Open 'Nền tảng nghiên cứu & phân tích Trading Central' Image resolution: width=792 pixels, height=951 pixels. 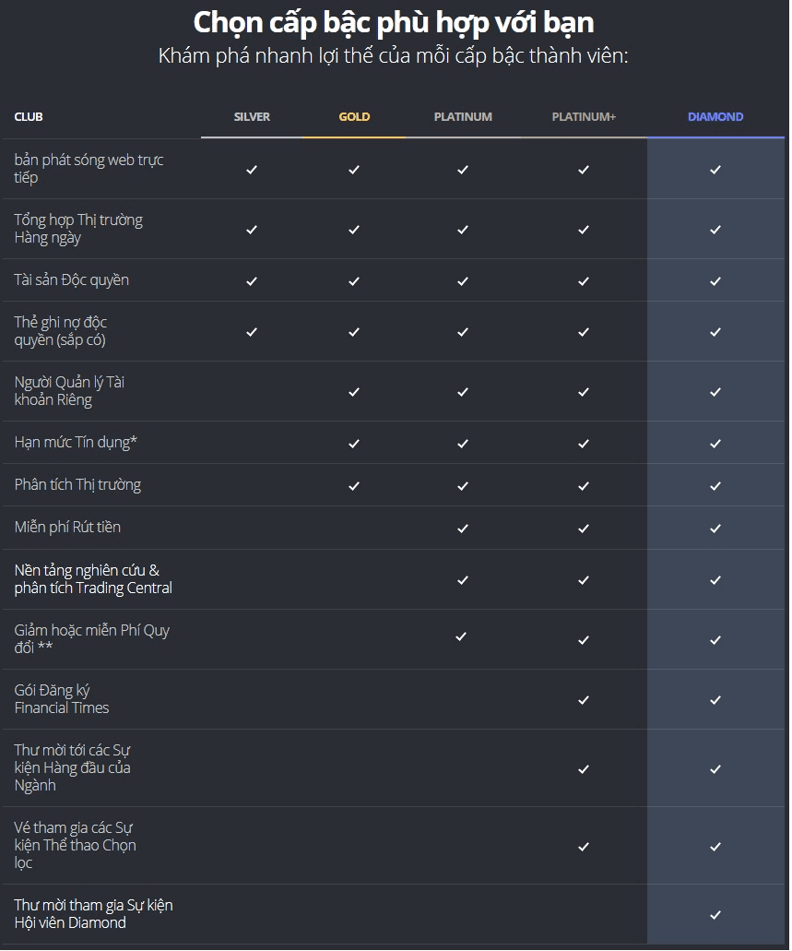(93, 579)
